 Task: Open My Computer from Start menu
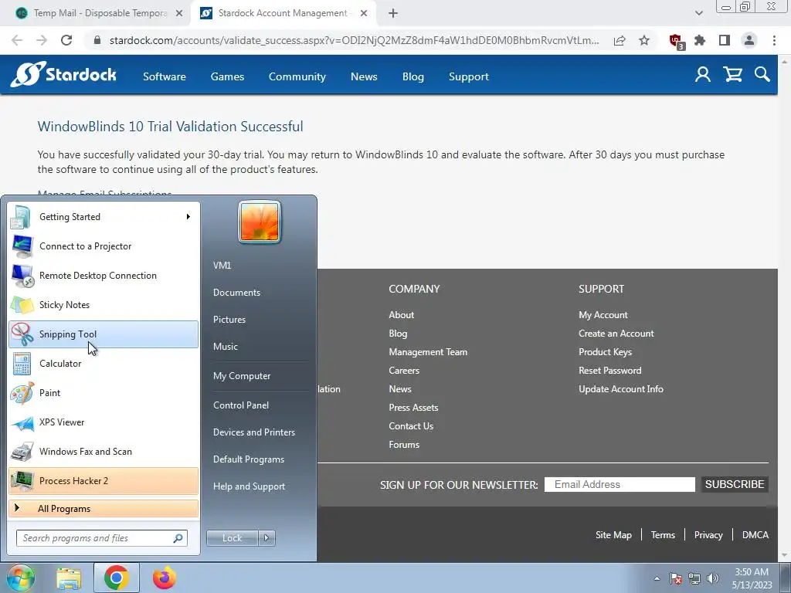pos(242,376)
